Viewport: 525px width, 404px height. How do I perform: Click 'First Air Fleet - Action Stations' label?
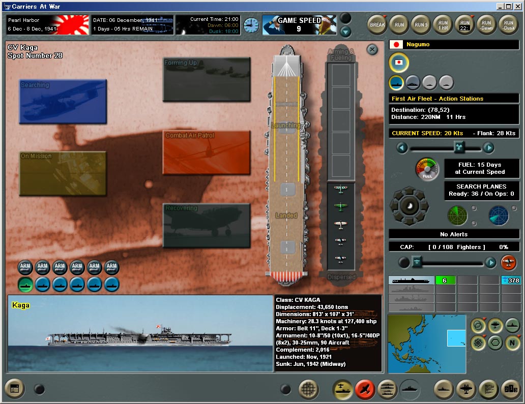pyautogui.click(x=437, y=99)
